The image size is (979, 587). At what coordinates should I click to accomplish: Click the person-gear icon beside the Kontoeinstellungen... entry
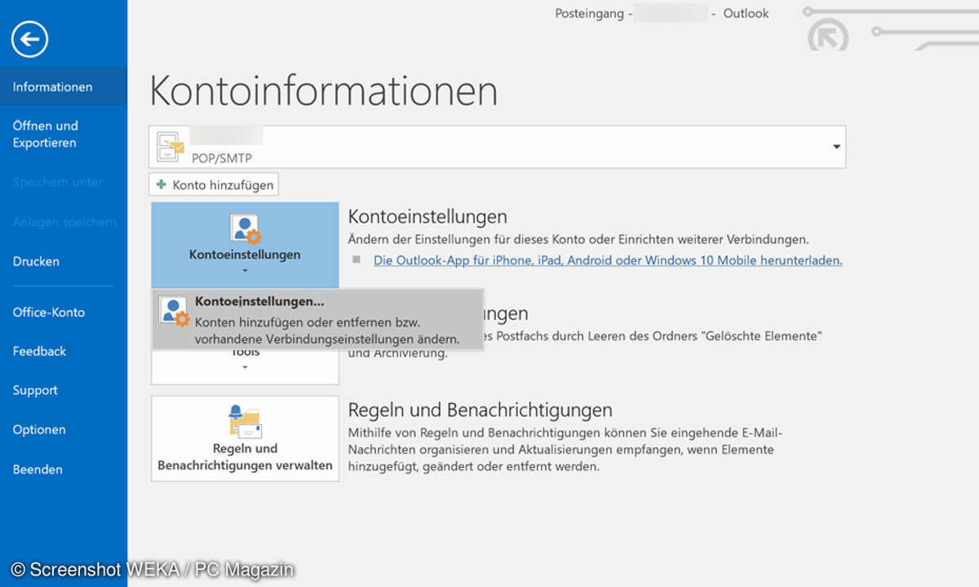coord(175,312)
